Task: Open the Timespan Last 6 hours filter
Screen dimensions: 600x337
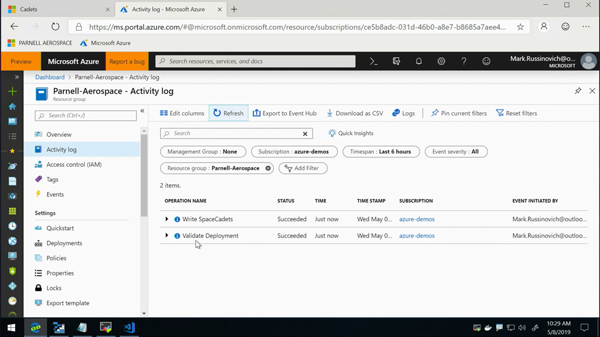Action: pos(380,152)
